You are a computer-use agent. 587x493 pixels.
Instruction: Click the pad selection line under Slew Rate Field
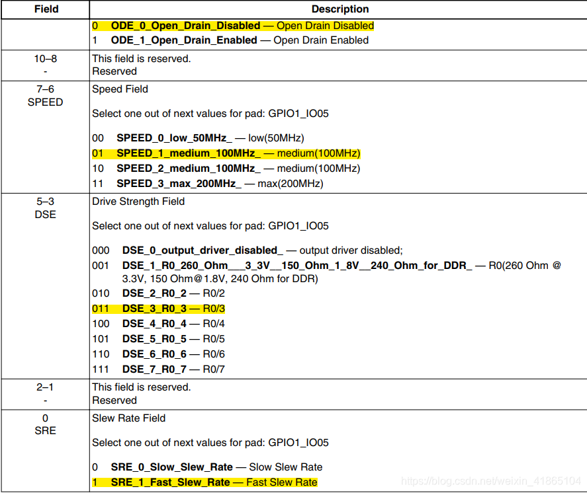click(x=210, y=443)
